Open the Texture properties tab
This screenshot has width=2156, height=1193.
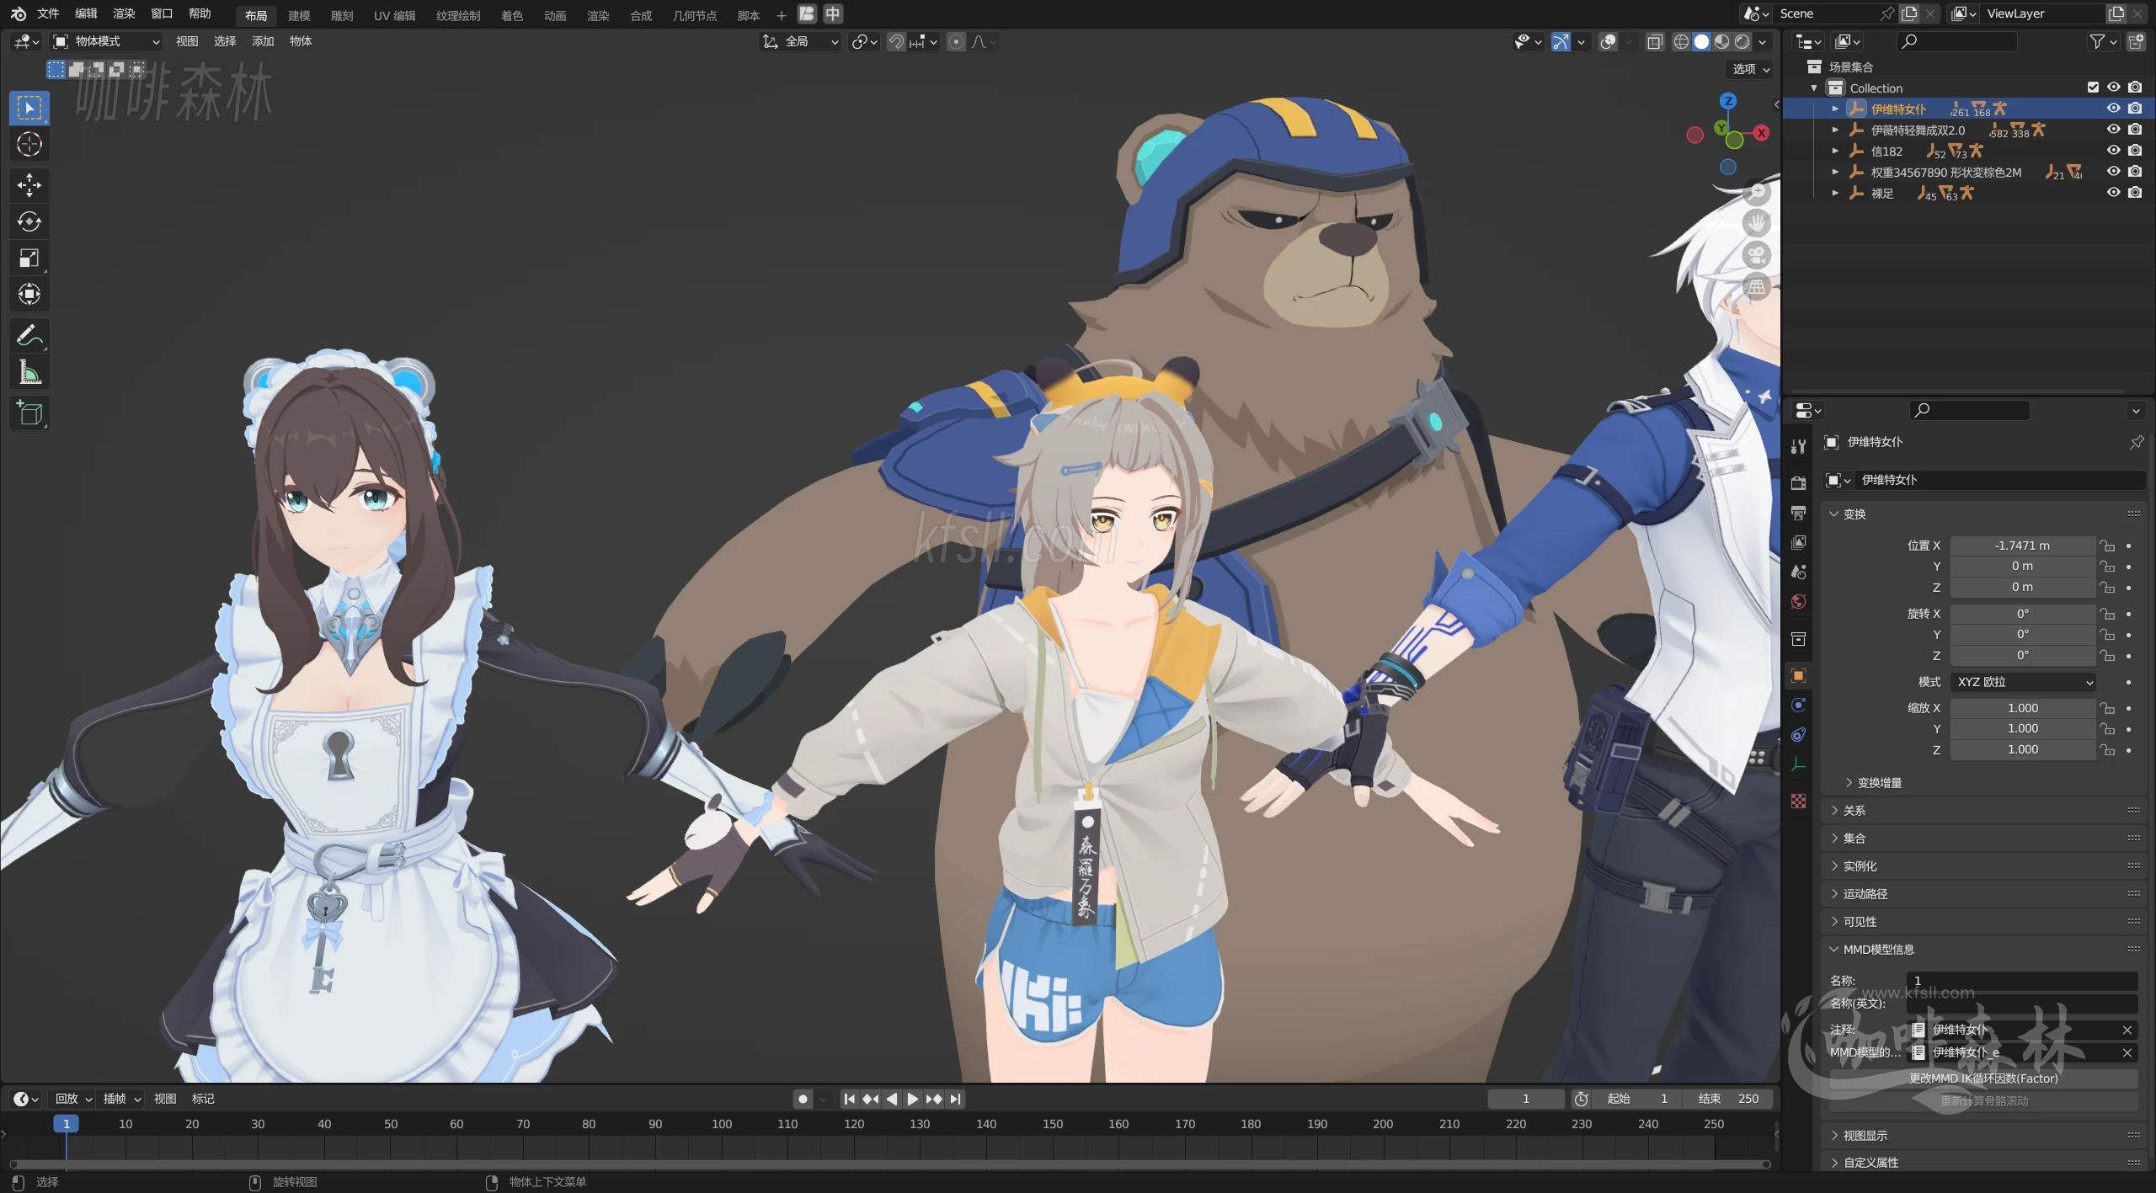[1798, 802]
